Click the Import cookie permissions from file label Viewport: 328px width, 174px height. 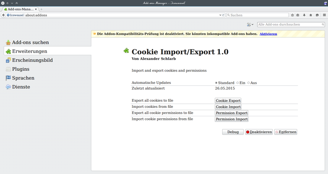click(x=162, y=119)
